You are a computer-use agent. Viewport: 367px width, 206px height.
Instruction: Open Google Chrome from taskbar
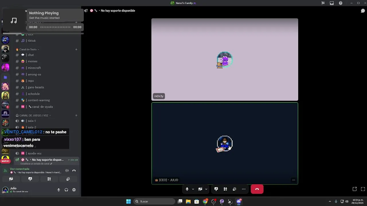pyautogui.click(x=205, y=201)
